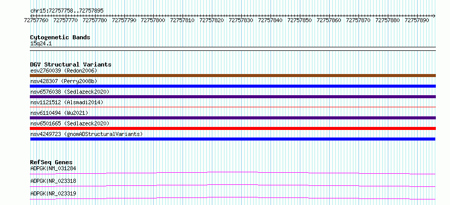450x205 pixels.
Task: Open variant nsv4249723 (gnomADStructuralVariants) label
Action: (86, 134)
